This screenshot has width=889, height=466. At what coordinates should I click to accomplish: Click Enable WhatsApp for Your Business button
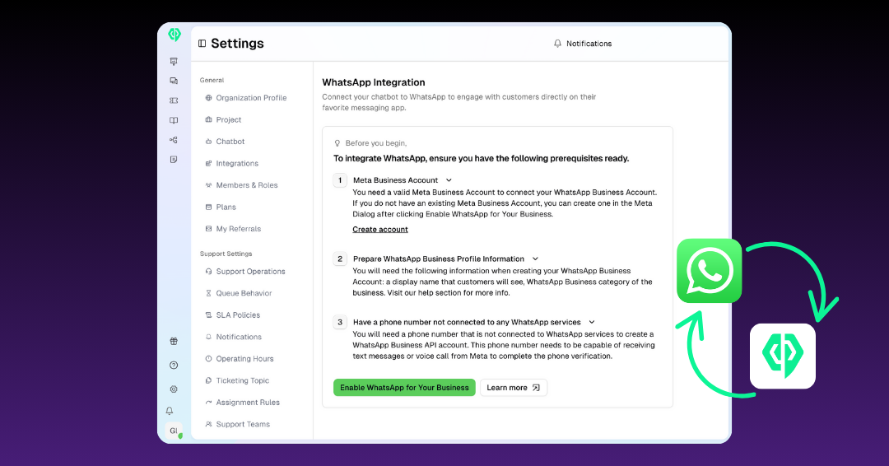coord(404,388)
